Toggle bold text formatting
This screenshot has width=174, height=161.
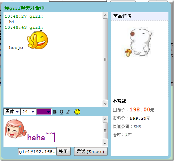point(55,112)
